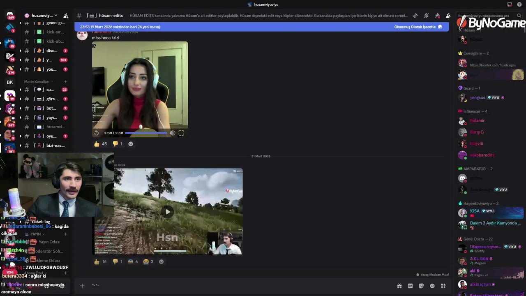Open the apps launcher icon
Screen dimensions: 526x296
tap(443, 286)
